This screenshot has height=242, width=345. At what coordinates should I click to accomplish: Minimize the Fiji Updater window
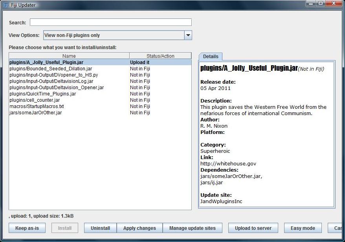[311, 3]
